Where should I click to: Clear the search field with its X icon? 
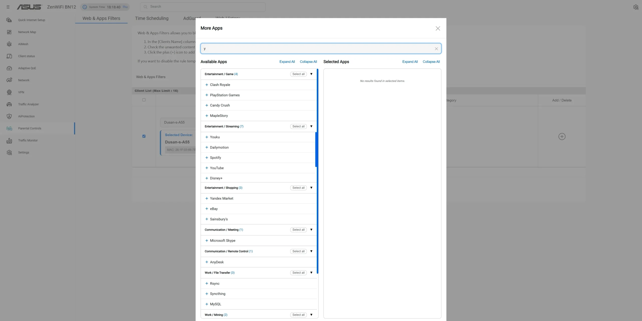[x=436, y=49]
